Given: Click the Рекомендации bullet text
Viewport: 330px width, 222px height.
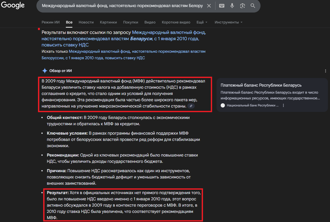Looking at the screenshot, I should pos(122,158).
